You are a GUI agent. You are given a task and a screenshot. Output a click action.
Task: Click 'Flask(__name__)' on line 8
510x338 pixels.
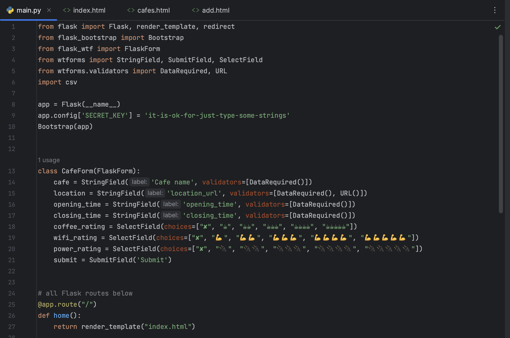point(91,104)
